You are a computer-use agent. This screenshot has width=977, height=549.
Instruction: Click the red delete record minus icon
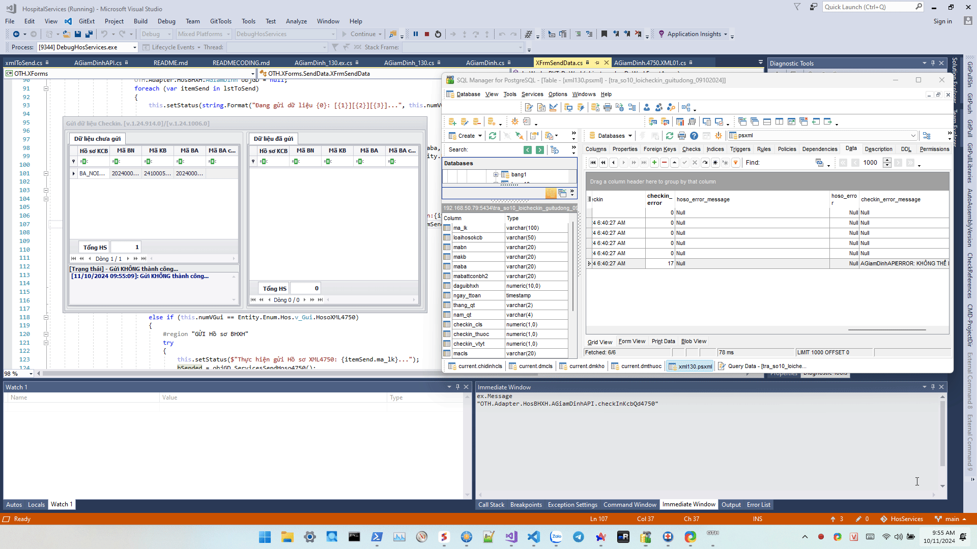pyautogui.click(x=664, y=163)
